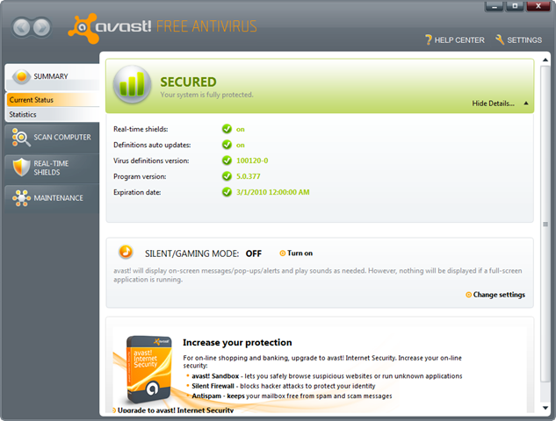The image size is (556, 421).
Task: Click the Summary orb icon
Action: coord(21,76)
